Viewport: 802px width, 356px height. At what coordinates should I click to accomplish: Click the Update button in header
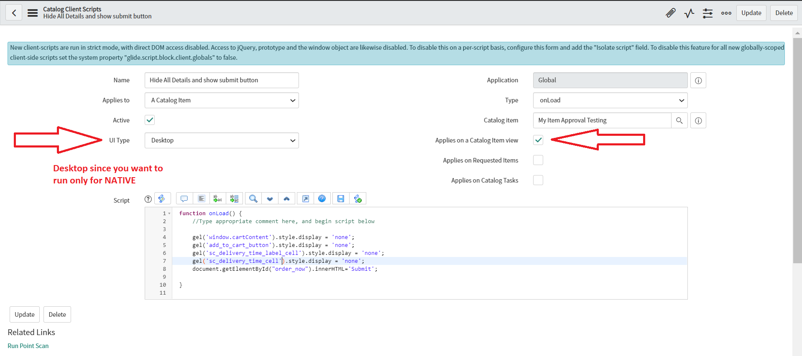pos(751,13)
